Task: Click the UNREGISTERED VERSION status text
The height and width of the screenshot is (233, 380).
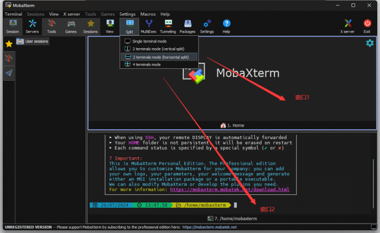Action: pos(28,227)
